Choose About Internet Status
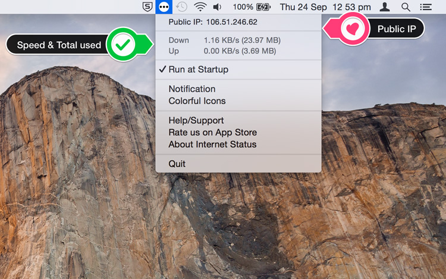The width and height of the screenshot is (446, 279). tap(212, 145)
